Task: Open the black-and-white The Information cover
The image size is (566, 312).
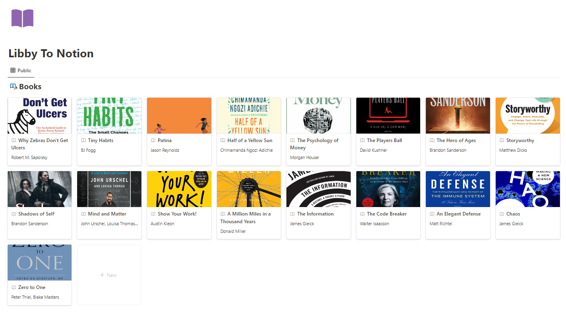Action: [318, 189]
